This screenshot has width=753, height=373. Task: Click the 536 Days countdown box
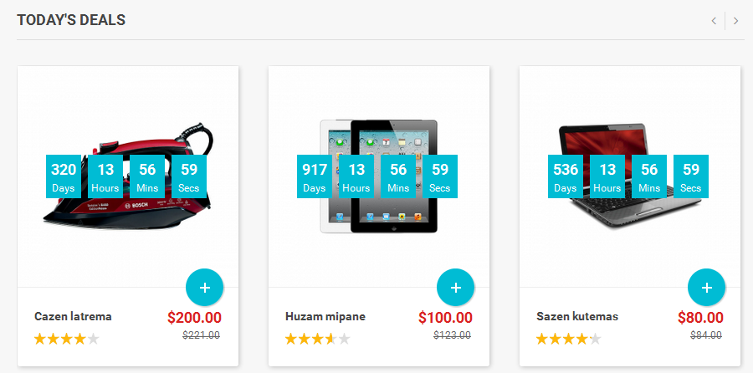(566, 176)
